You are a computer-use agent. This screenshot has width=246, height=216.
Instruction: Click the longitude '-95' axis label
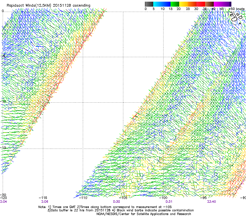[x=203, y=198]
